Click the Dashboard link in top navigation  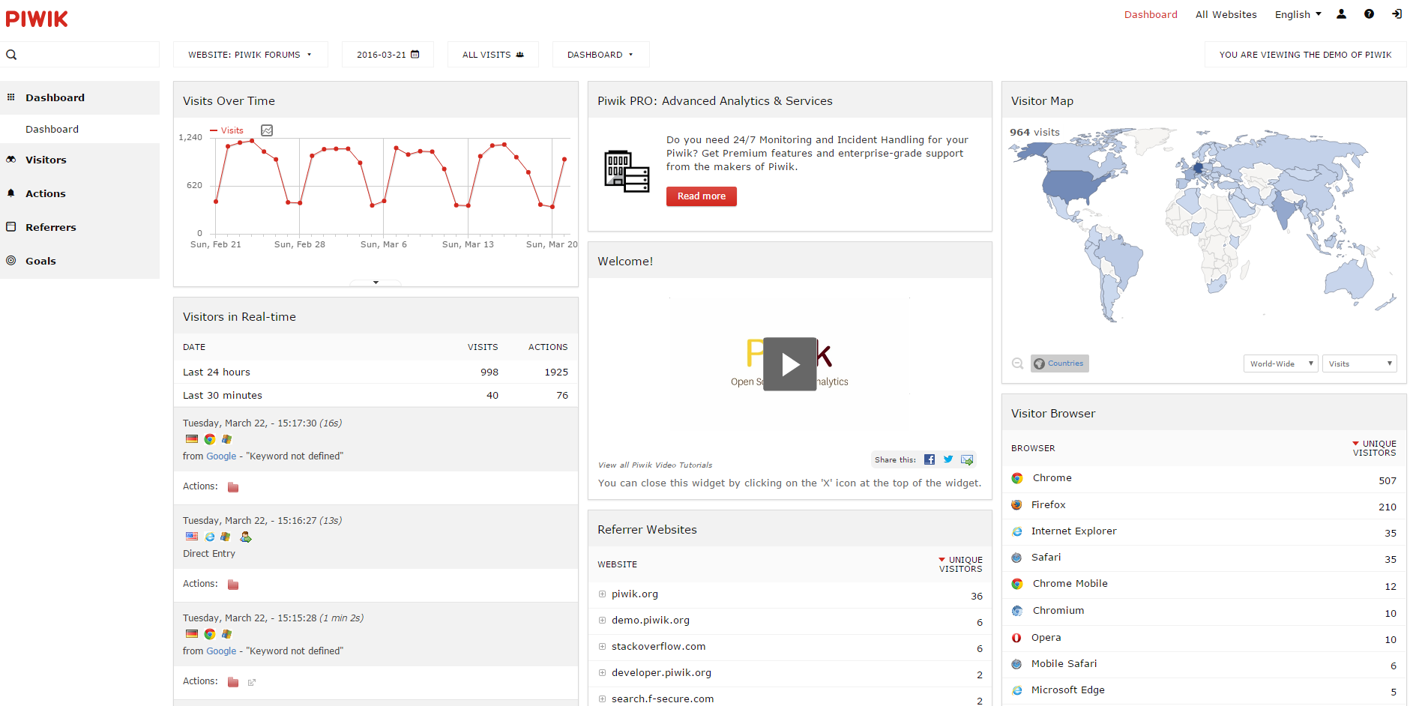point(1151,14)
